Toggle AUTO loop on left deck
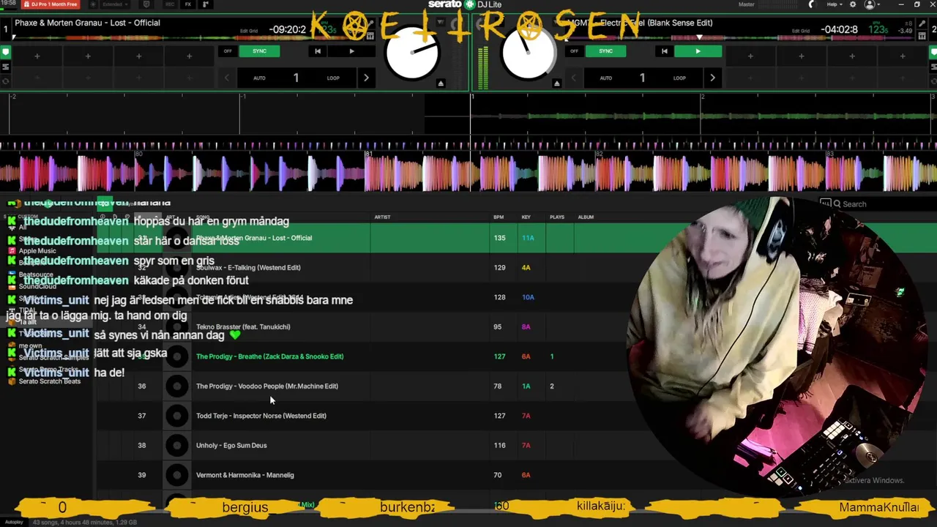 (259, 78)
